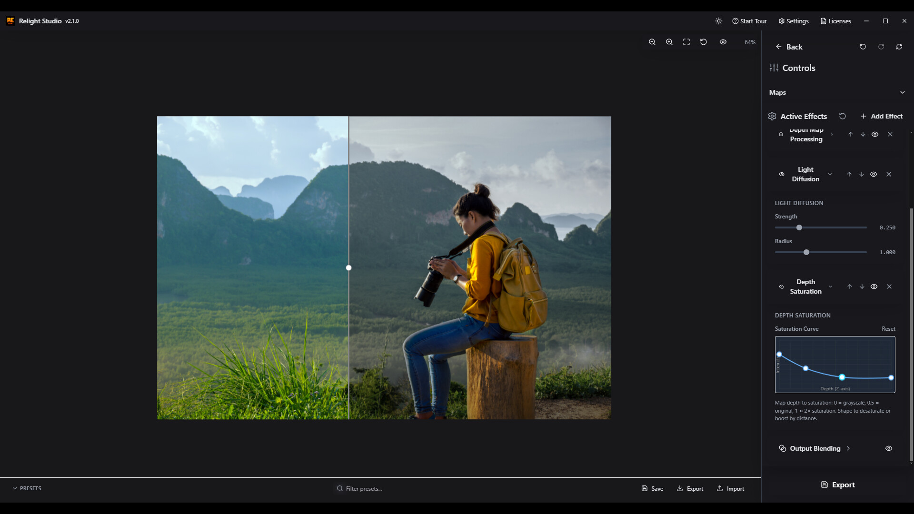Image resolution: width=914 pixels, height=514 pixels.
Task: Move Depth Saturation effect down
Action: [862, 287]
